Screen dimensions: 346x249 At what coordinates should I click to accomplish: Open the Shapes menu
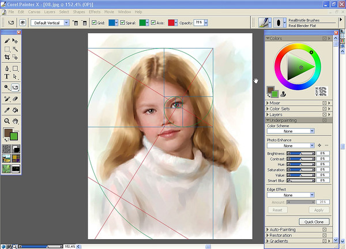click(x=79, y=12)
